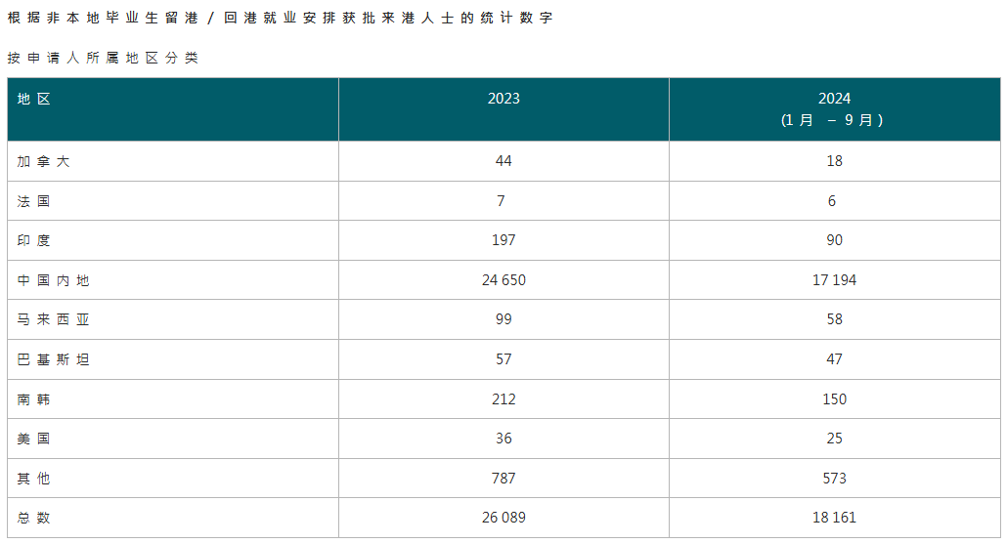The image size is (1007, 544).
Task: Click the 按申请人所属地区分类 subtitle
Action: pyautogui.click(x=103, y=58)
